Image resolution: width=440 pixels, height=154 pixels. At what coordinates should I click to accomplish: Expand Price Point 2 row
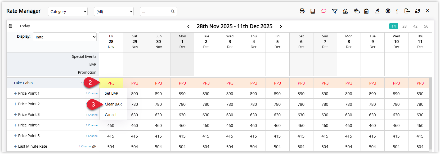(x=15, y=104)
